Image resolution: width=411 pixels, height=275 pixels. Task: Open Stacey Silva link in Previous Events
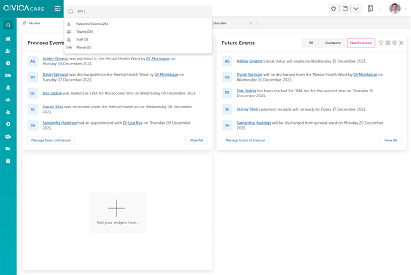click(x=53, y=107)
